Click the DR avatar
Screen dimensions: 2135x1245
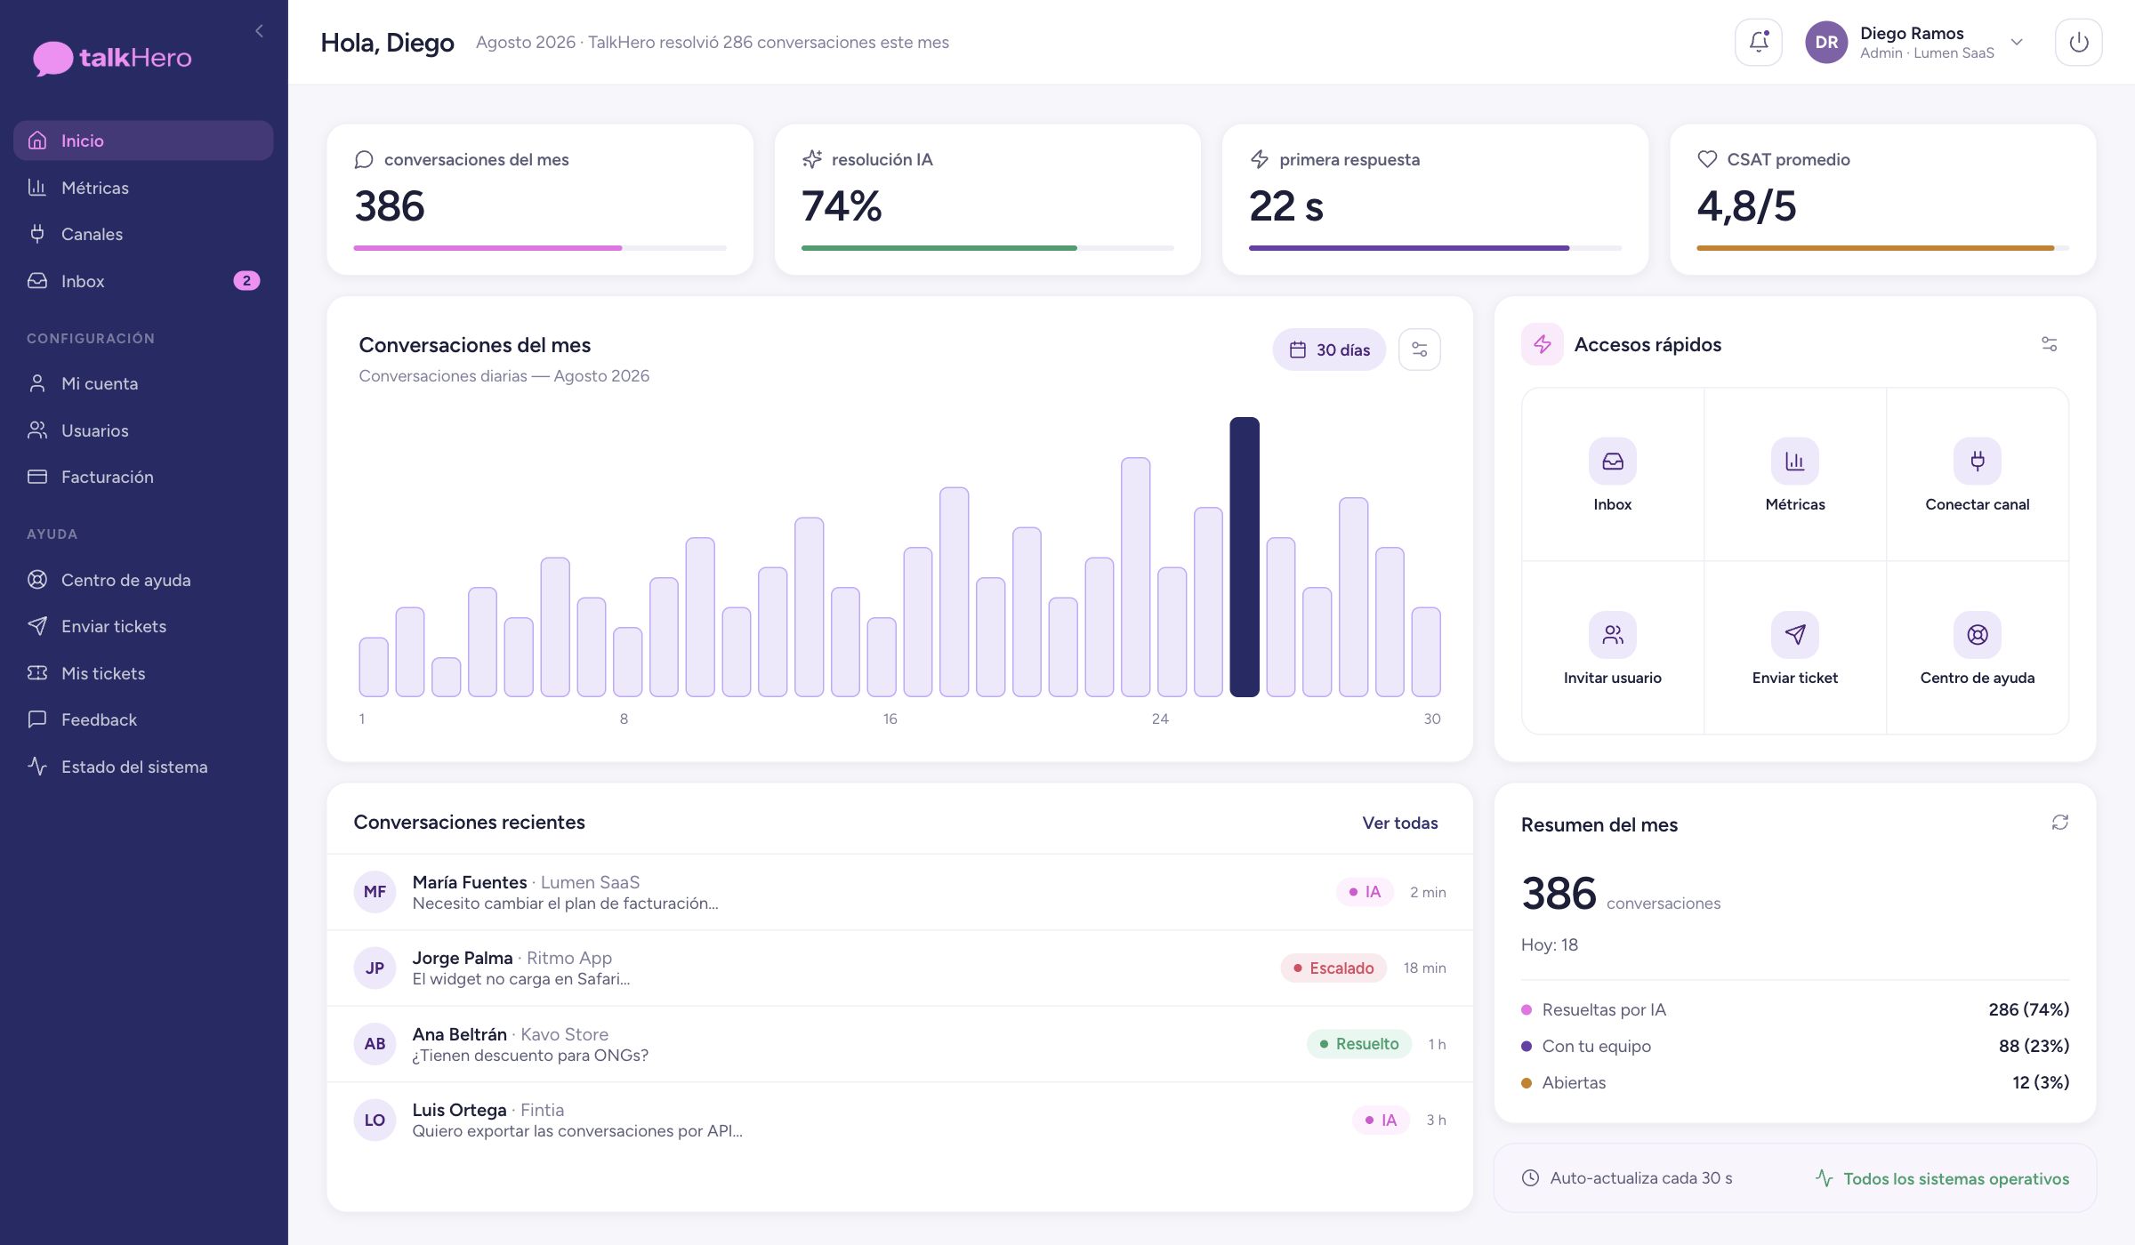click(1825, 42)
